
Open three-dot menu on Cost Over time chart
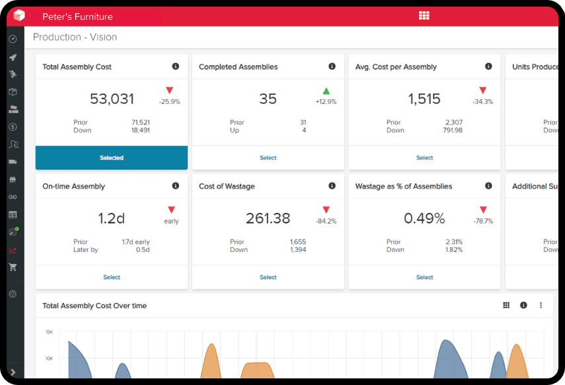click(541, 305)
